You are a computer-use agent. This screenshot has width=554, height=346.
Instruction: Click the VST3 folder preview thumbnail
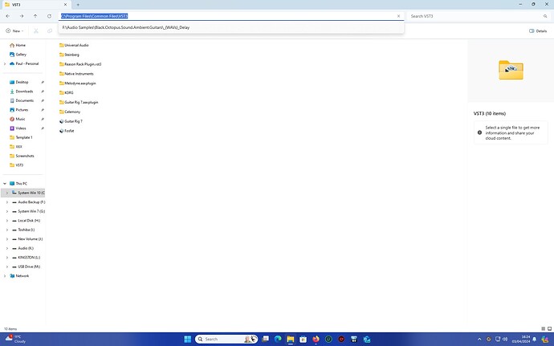pos(511,70)
